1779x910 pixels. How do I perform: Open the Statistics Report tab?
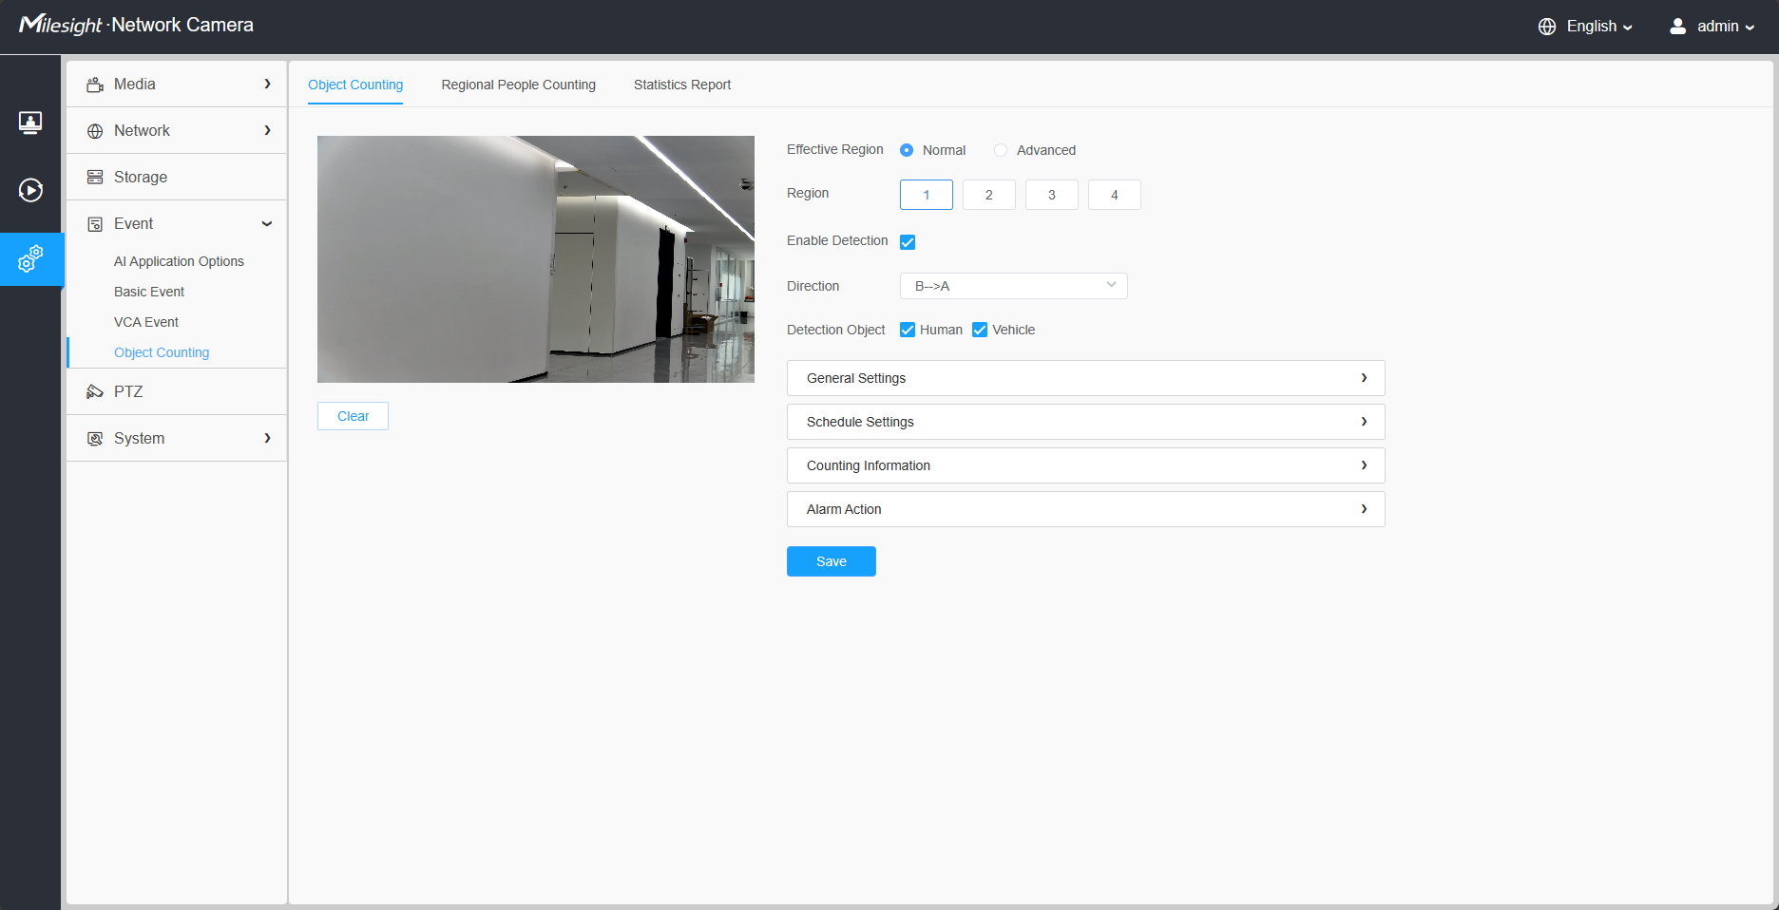681,85
